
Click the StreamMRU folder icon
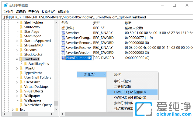[x=21, y=45]
